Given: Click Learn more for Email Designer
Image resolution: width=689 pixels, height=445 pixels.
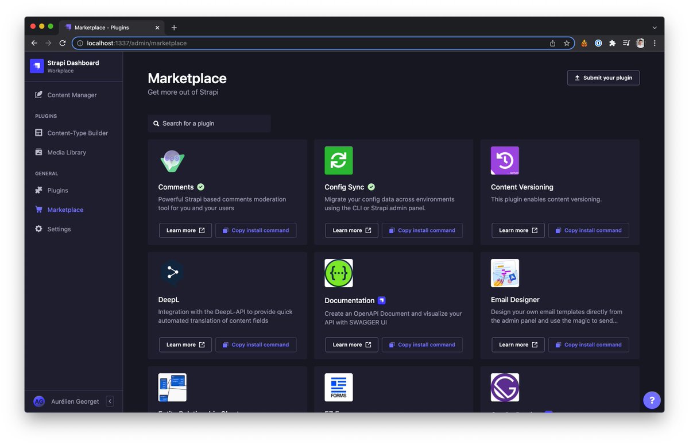Looking at the screenshot, I should coord(518,345).
